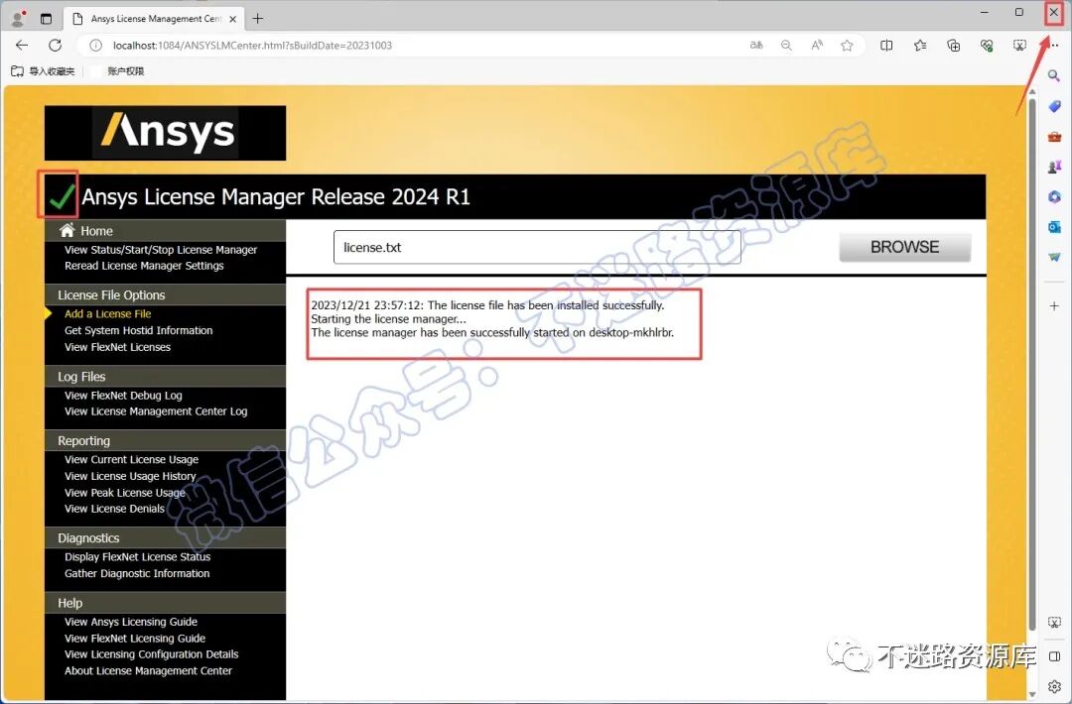Toggle split screen view icon
1072x704 pixels.
(x=886, y=45)
